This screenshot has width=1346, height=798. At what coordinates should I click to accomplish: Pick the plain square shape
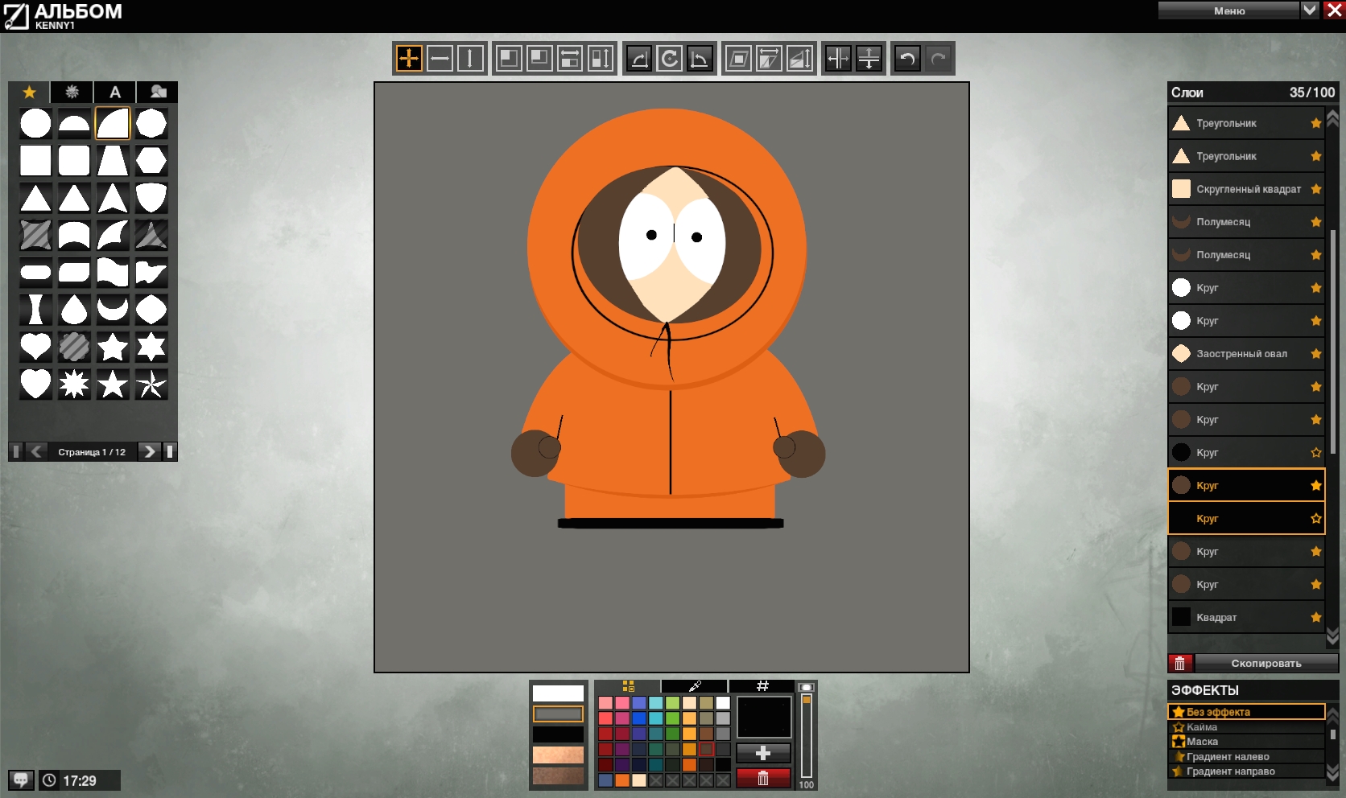click(x=35, y=160)
